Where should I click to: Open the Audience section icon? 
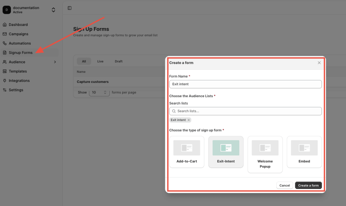tap(4, 62)
